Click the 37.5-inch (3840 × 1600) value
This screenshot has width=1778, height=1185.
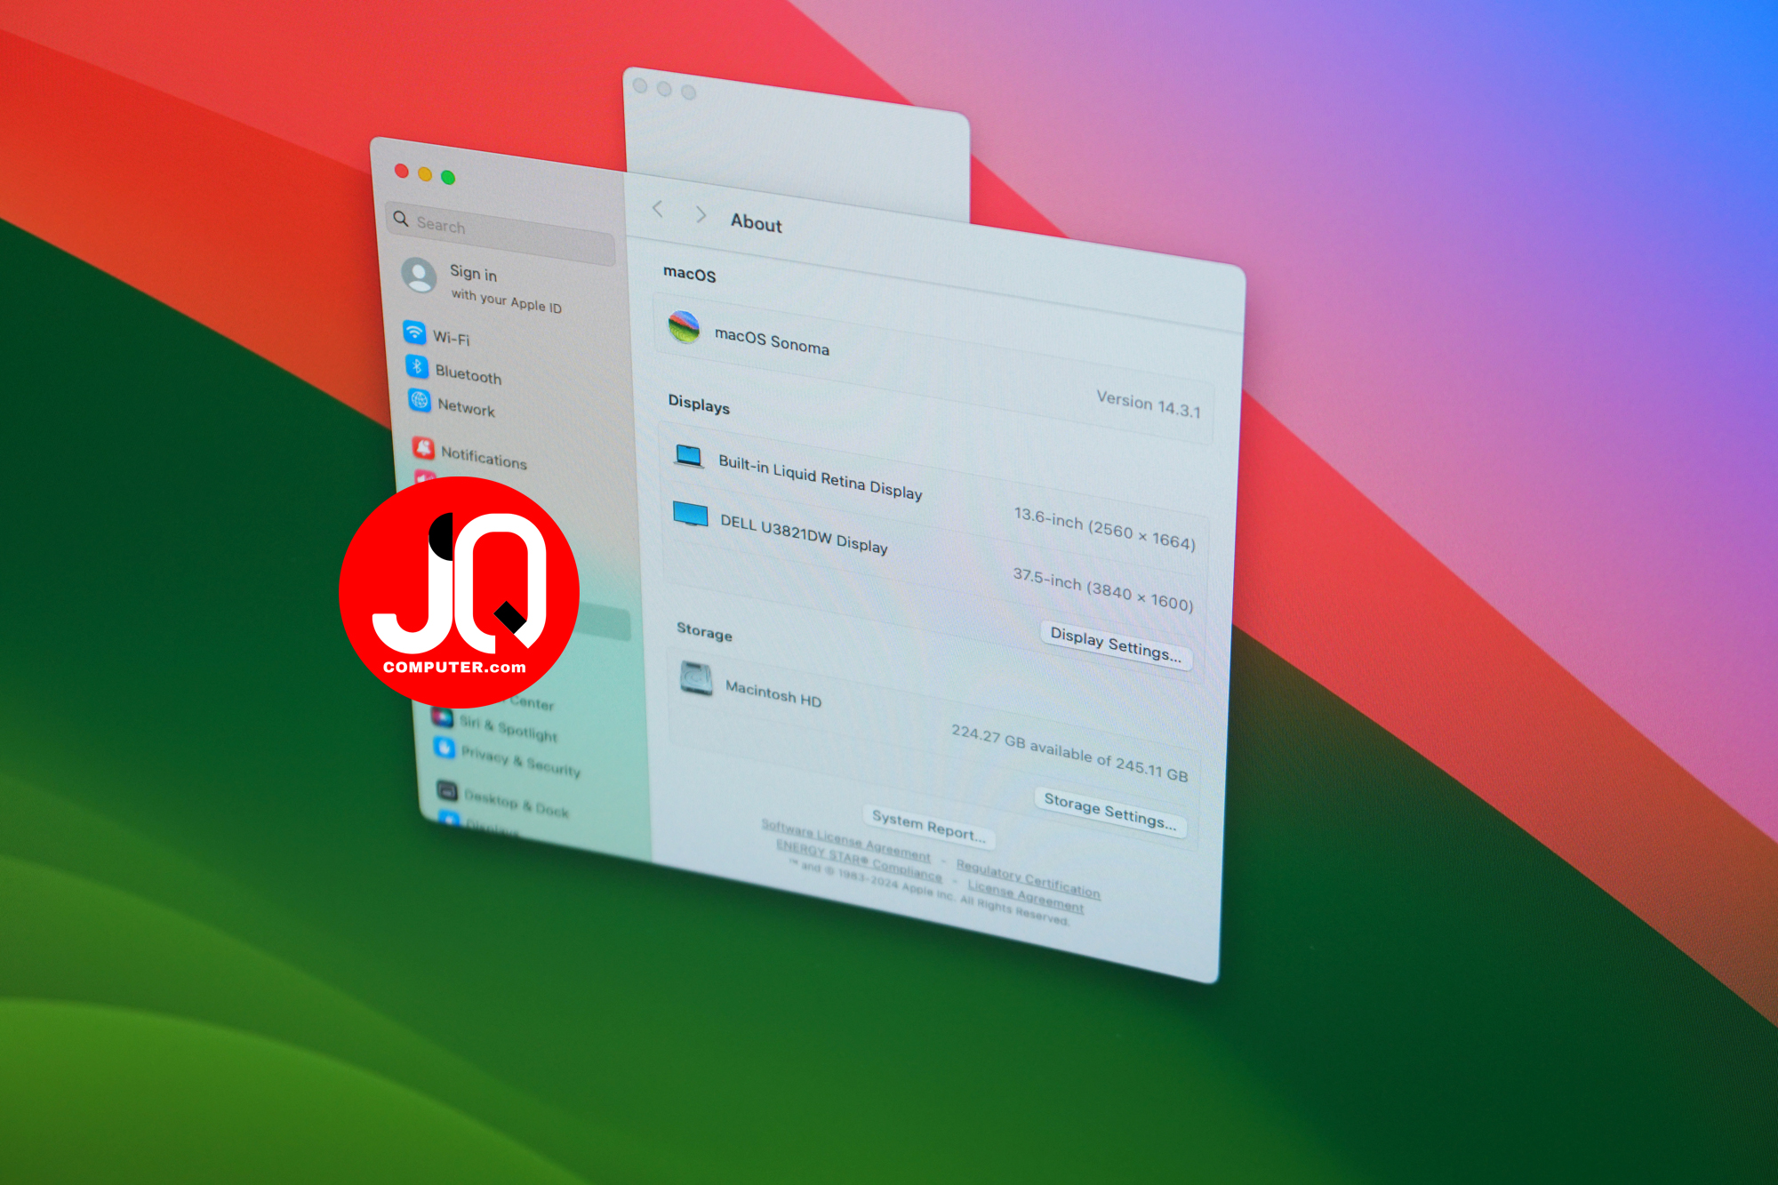click(1102, 590)
